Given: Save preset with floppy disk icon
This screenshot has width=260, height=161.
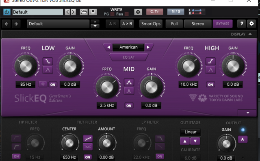Looking at the screenshot, I should click(x=93, y=12).
